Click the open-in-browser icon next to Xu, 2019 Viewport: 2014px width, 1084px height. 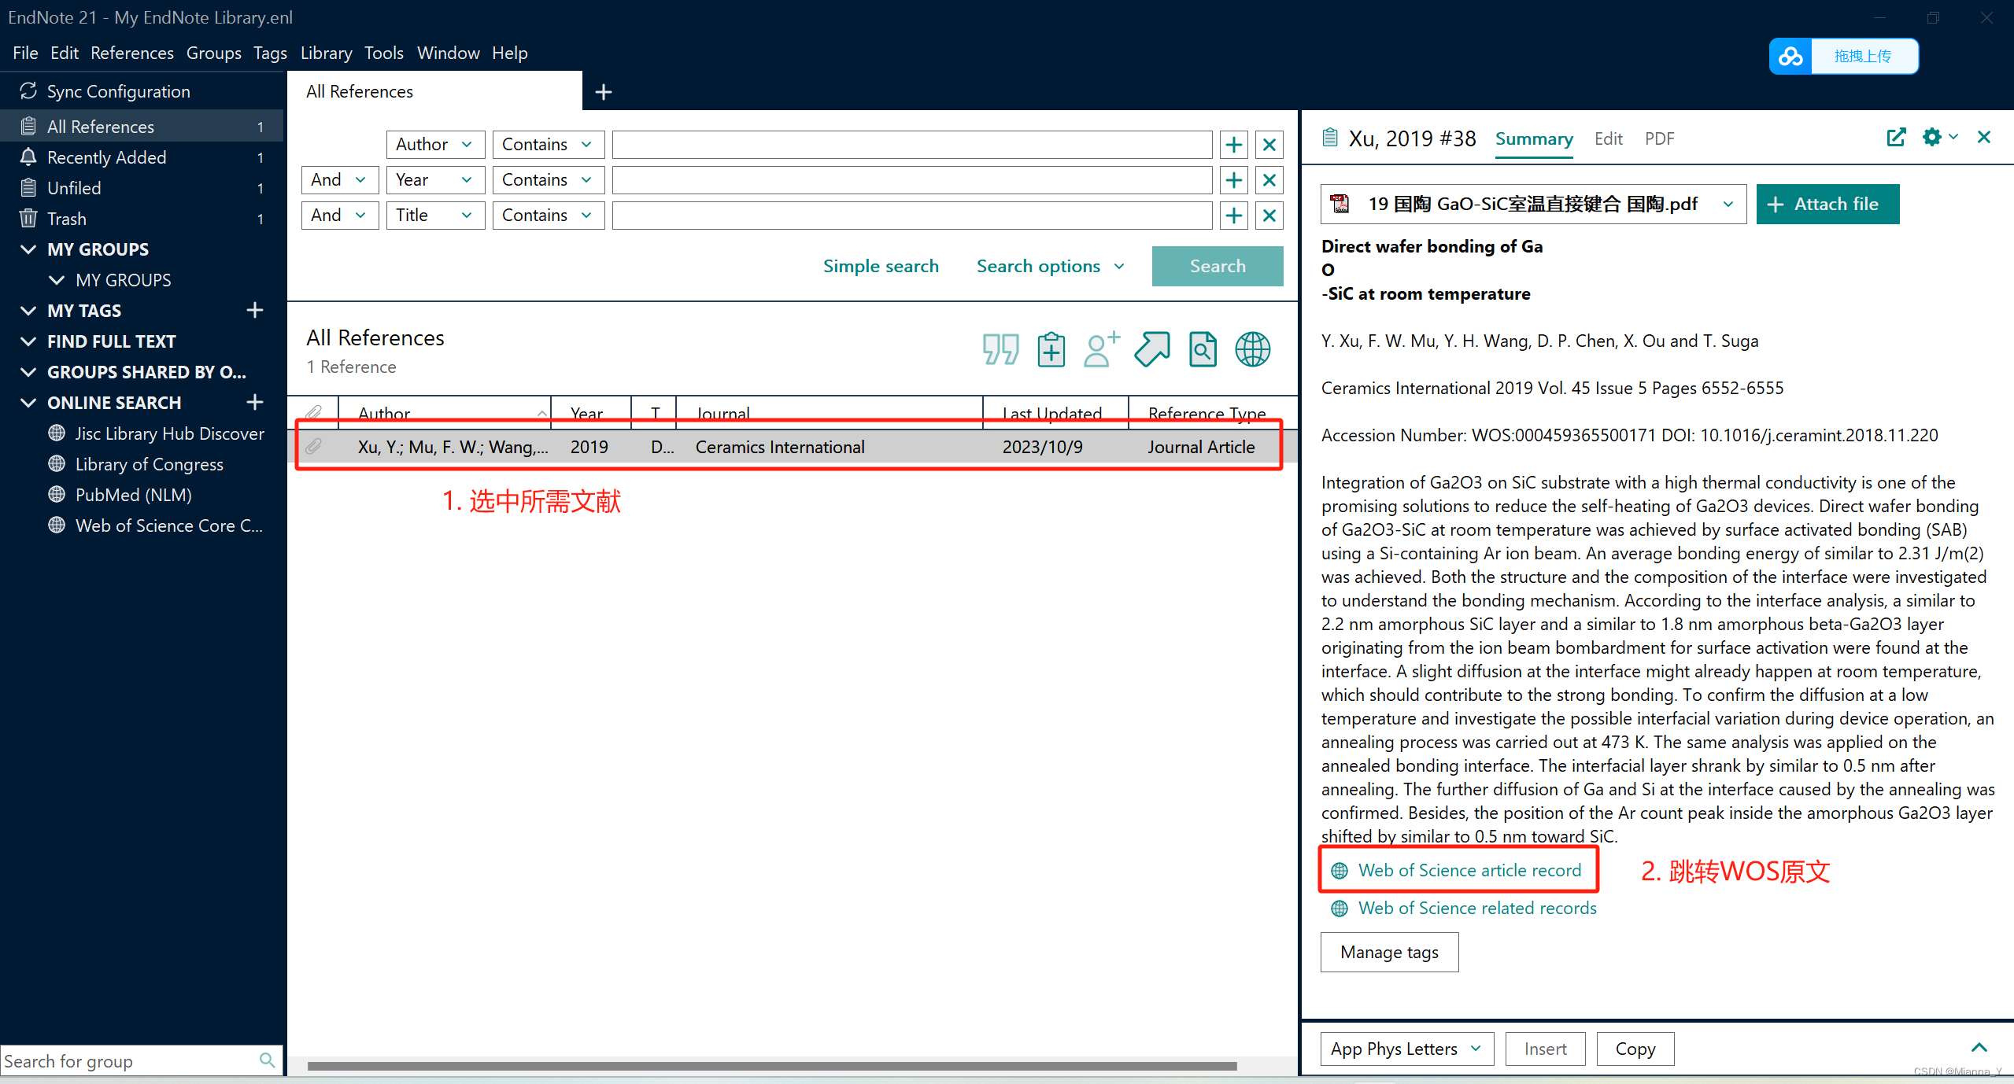(x=1896, y=136)
